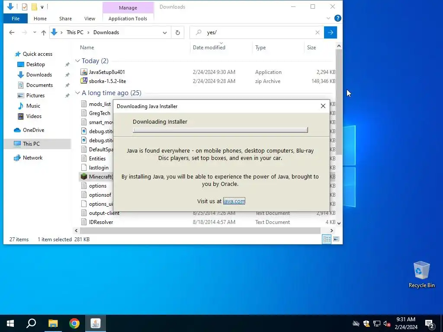Open Explorer Help question mark icon

pyautogui.click(x=337, y=18)
